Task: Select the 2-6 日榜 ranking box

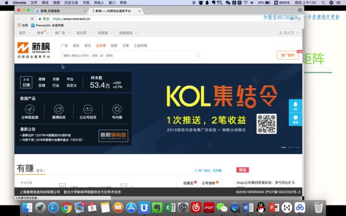Action: click(x=26, y=82)
